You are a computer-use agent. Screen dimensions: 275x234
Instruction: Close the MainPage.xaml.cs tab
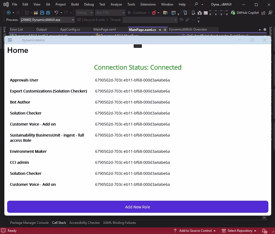coord(165,30)
